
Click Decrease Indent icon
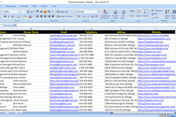(49, 16)
